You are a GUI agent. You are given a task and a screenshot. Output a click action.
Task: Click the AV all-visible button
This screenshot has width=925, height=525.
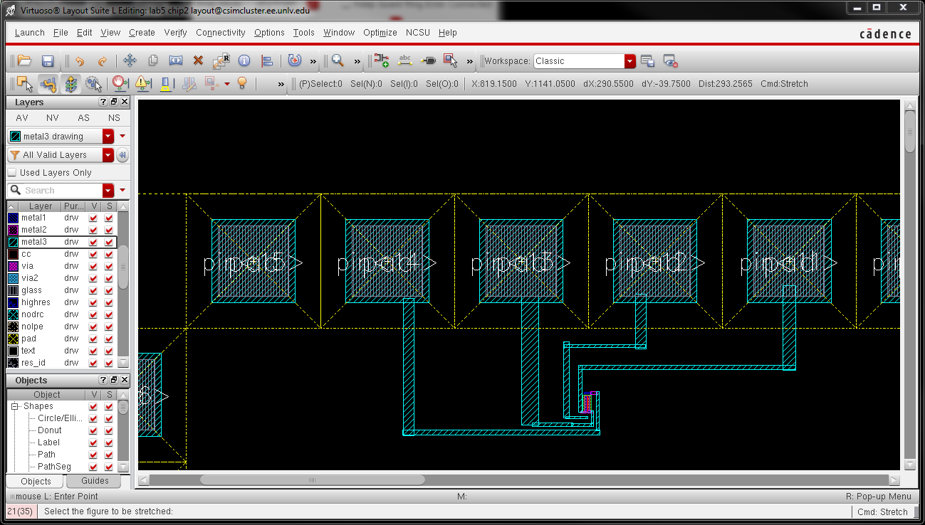point(22,118)
